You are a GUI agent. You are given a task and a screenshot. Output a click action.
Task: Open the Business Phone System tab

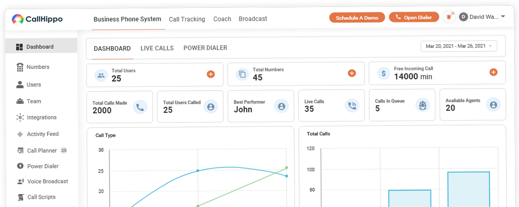click(x=127, y=19)
